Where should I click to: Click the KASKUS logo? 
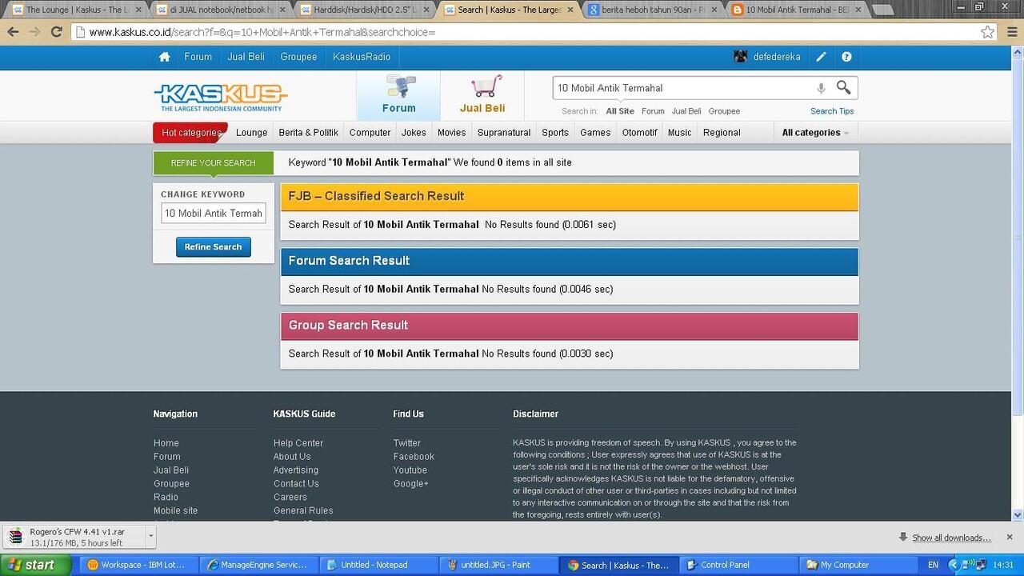[220, 98]
